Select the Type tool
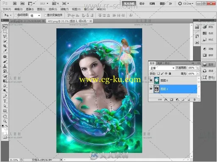Image resolution: width=217 pixels, height=162 pixels. point(5,101)
